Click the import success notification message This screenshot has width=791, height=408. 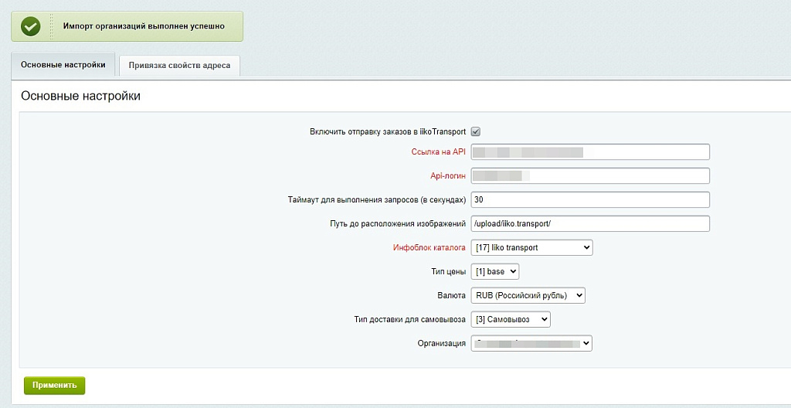[x=144, y=26]
